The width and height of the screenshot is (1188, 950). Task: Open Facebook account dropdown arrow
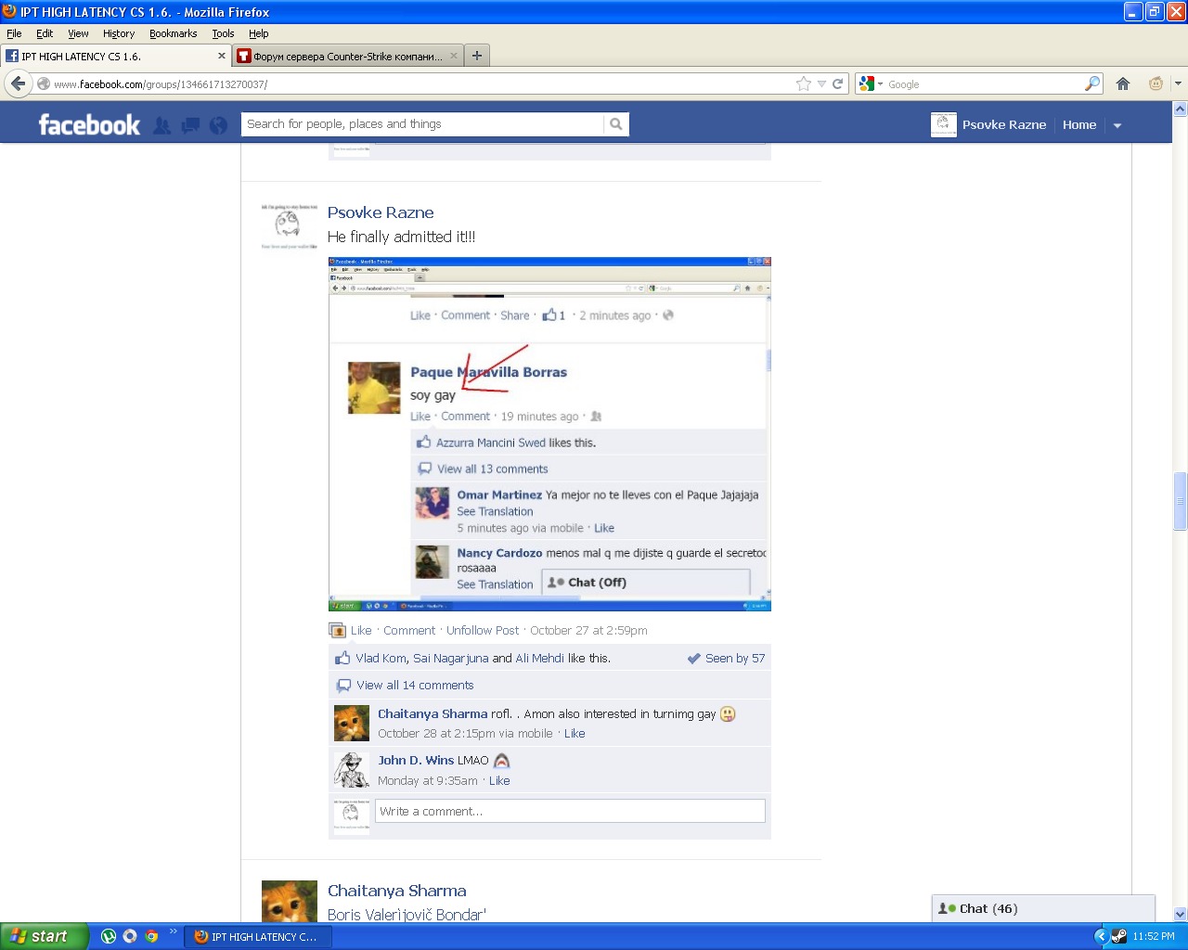point(1117,125)
